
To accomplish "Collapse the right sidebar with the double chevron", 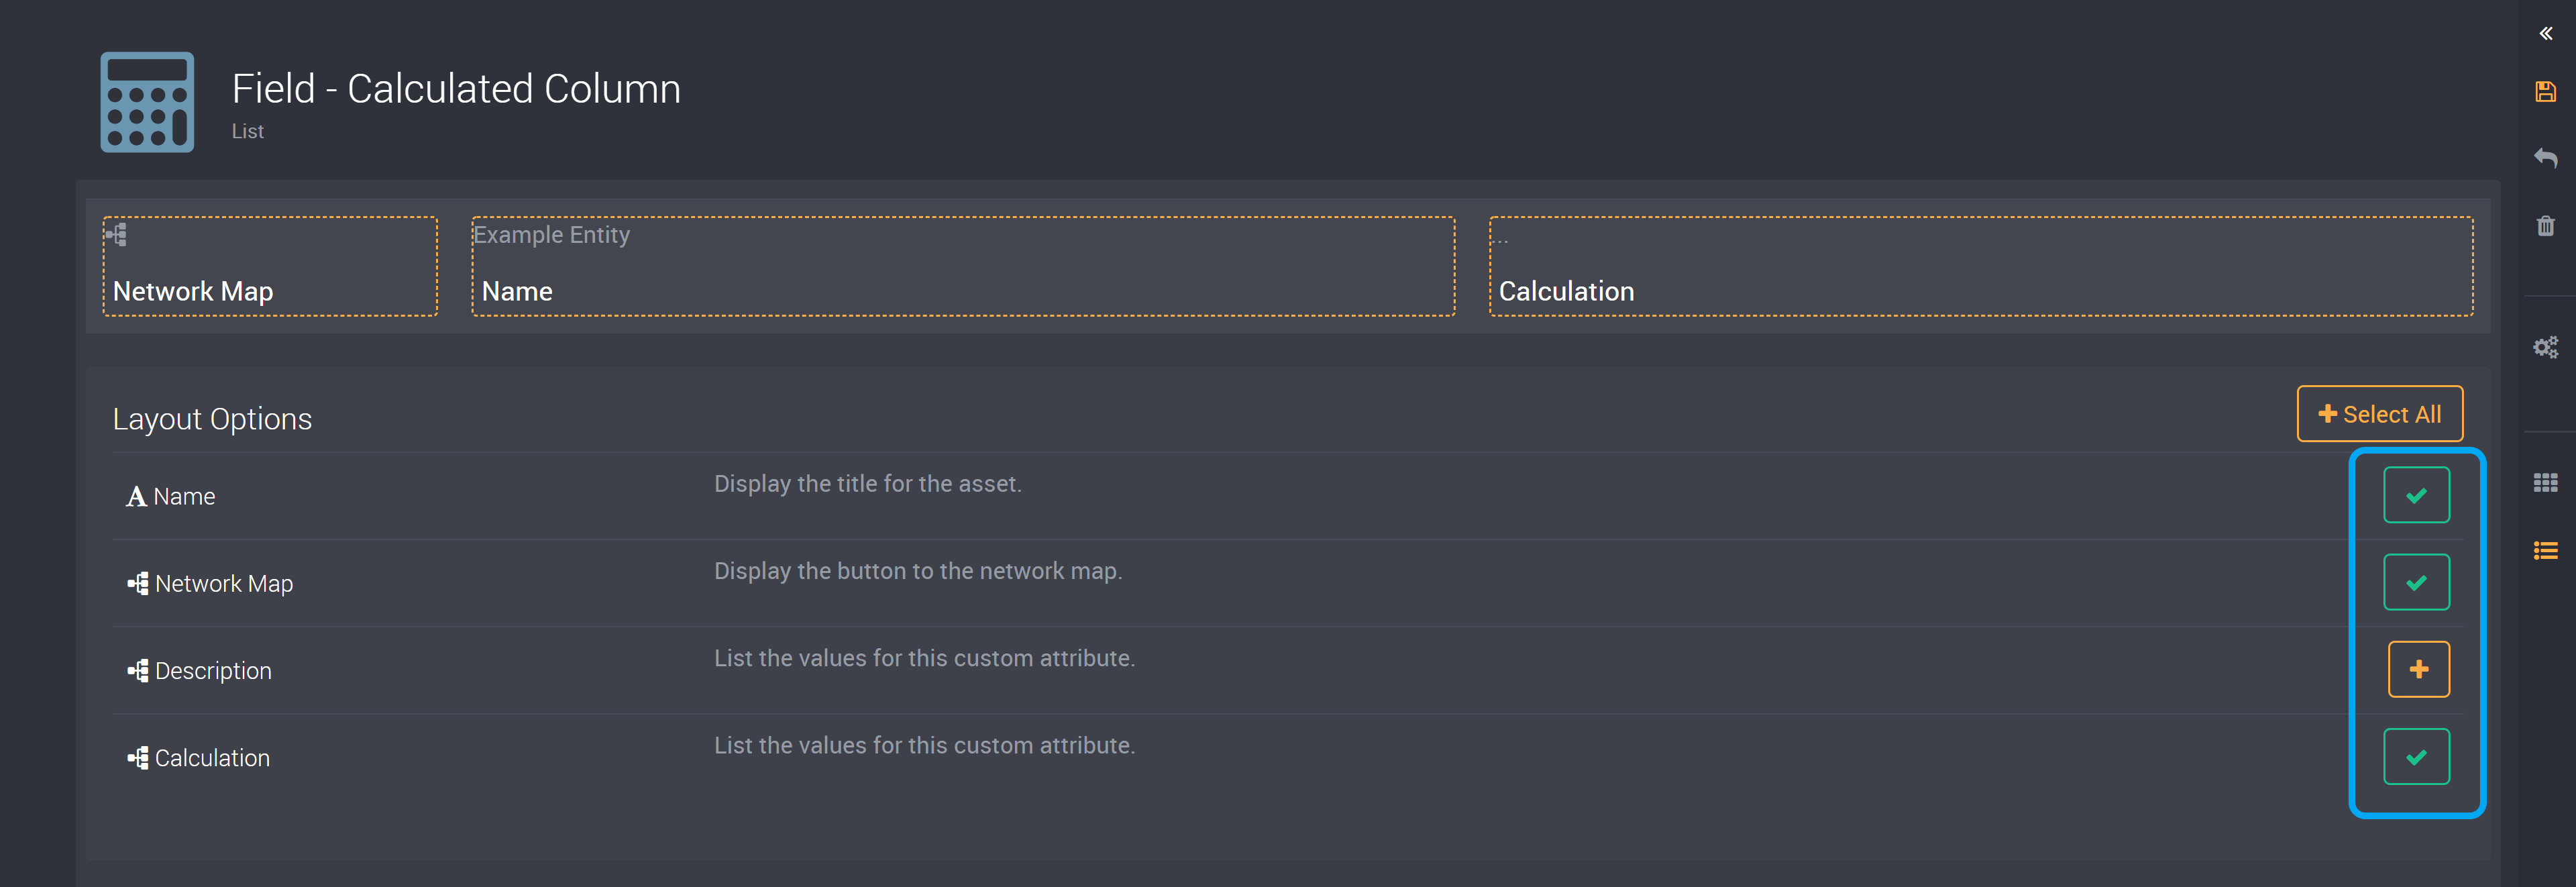I will click(2545, 34).
